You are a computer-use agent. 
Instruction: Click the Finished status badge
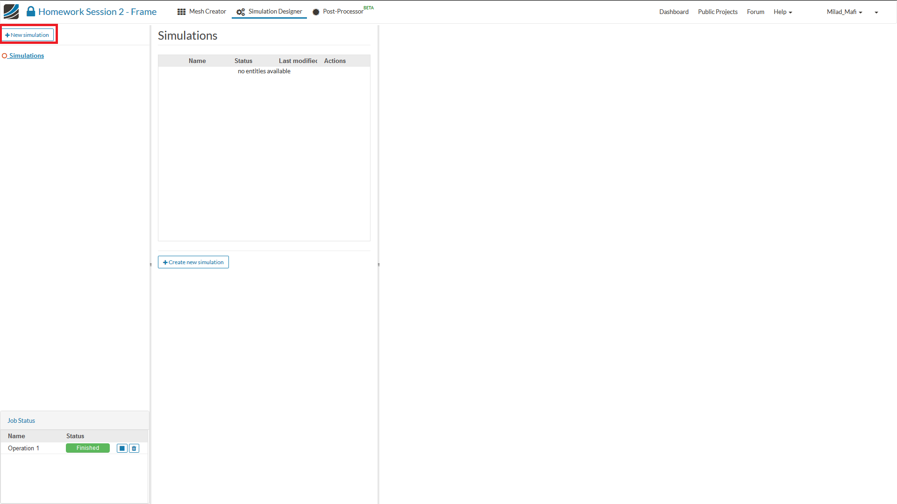pyautogui.click(x=88, y=448)
